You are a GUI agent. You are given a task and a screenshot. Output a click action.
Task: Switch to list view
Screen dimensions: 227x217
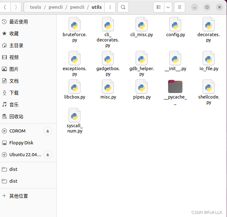pyautogui.click(x=159, y=7)
